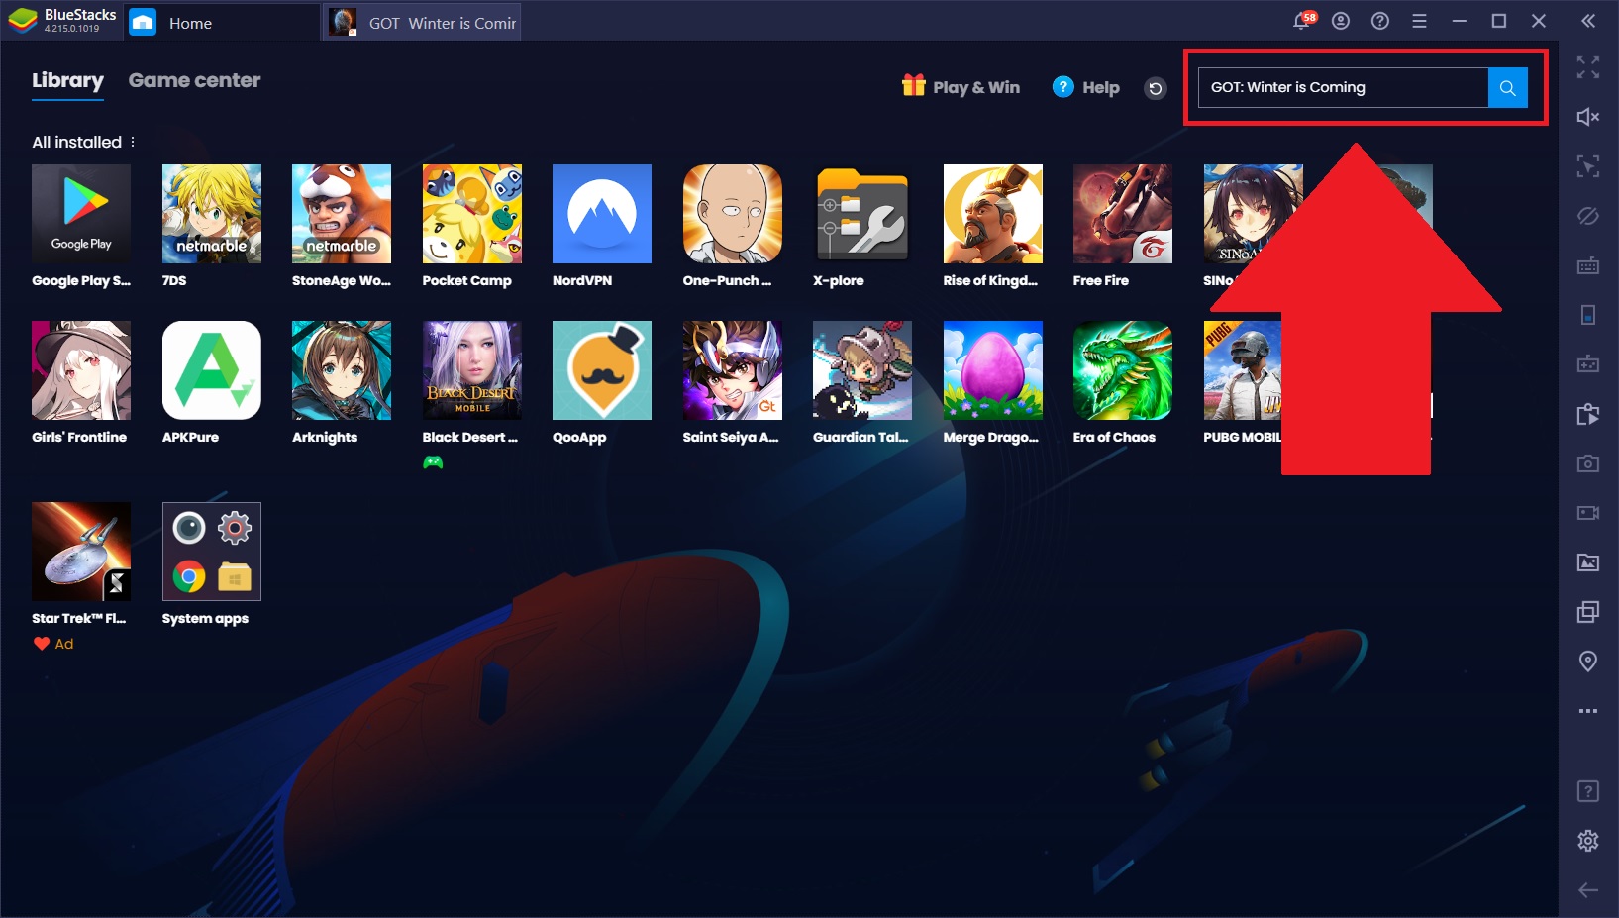1619x918 pixels.
Task: Switch to the GOT Winter is Coming tab
Action: coord(424,23)
